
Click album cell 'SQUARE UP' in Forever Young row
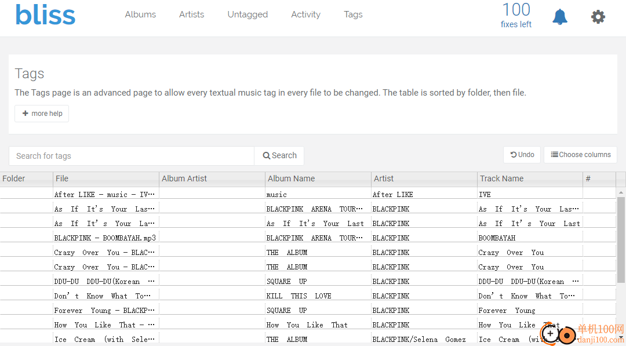318,310
